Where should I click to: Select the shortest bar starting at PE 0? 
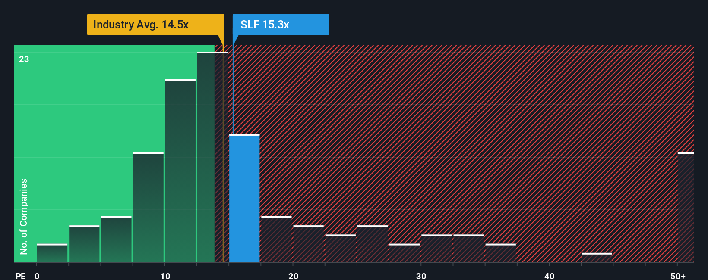click(52, 253)
